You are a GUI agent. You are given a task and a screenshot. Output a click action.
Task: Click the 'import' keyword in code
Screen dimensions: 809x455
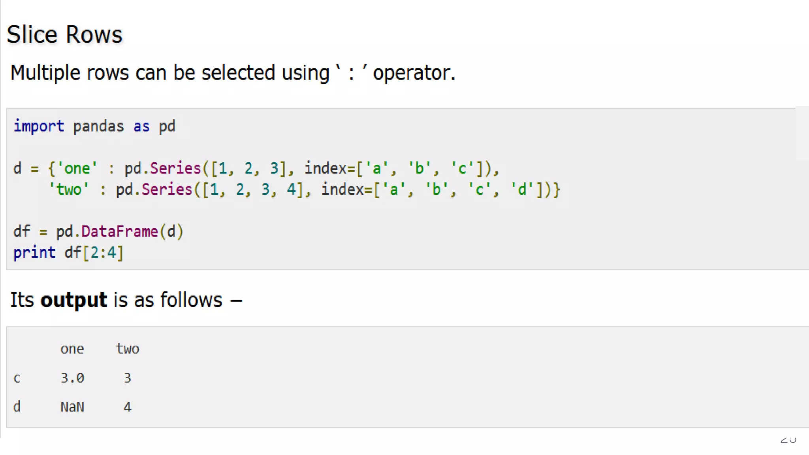tap(39, 126)
